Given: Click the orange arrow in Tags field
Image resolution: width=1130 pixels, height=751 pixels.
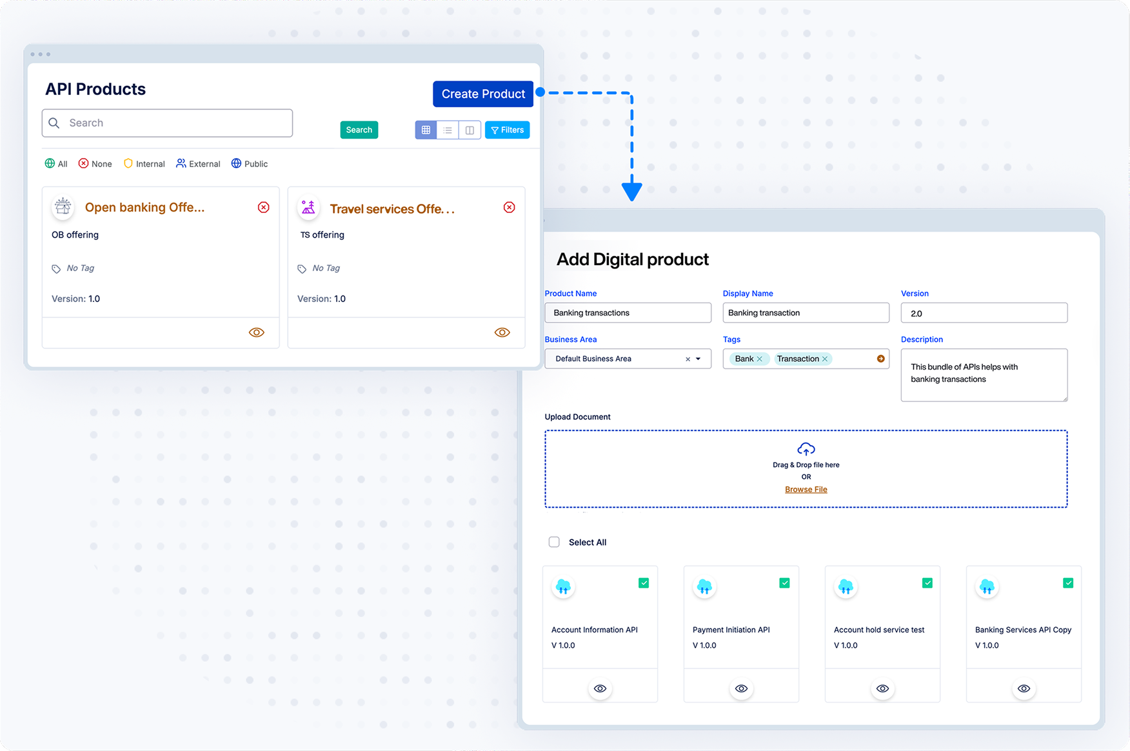Looking at the screenshot, I should tap(880, 359).
